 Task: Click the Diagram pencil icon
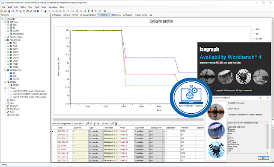(x=52, y=15)
